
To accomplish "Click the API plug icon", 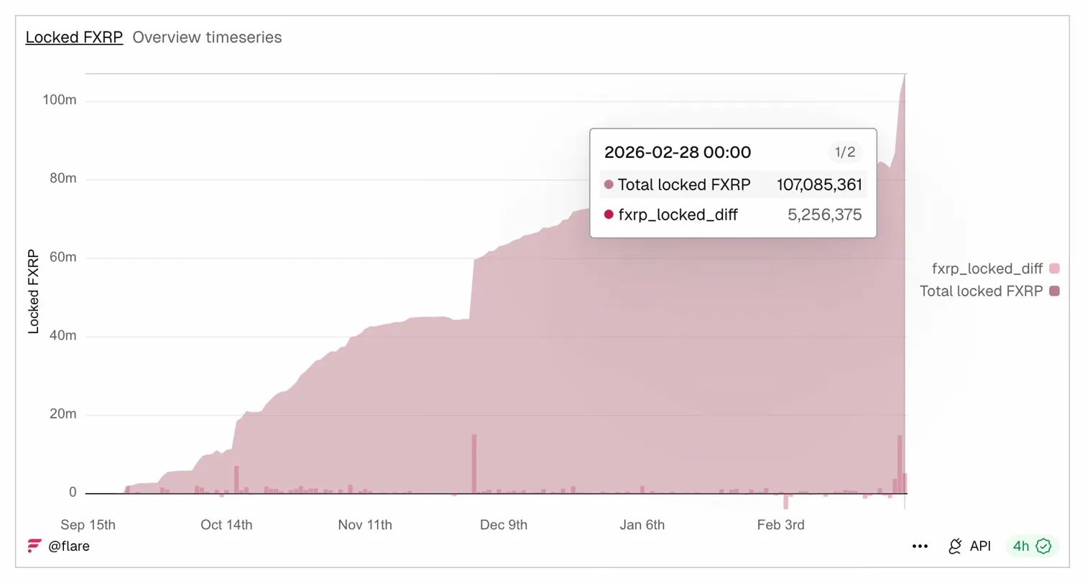I will tap(955, 546).
